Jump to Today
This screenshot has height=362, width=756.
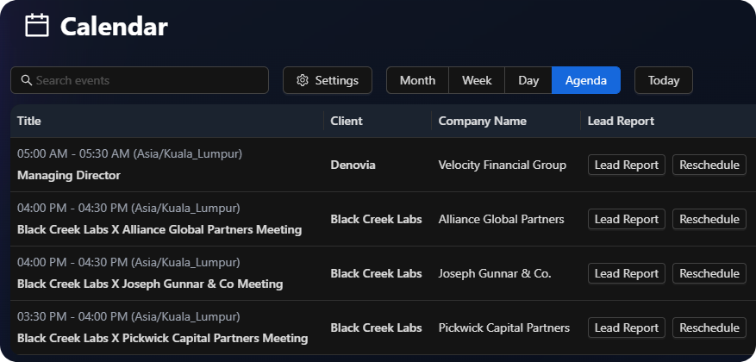[664, 80]
